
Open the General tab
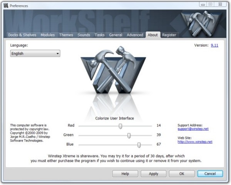pos(115,35)
